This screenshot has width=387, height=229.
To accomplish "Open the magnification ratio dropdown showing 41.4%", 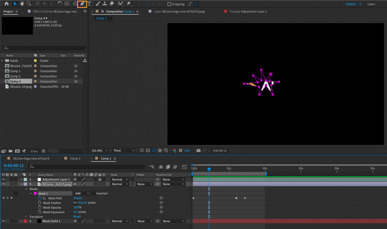I will [x=99, y=150].
